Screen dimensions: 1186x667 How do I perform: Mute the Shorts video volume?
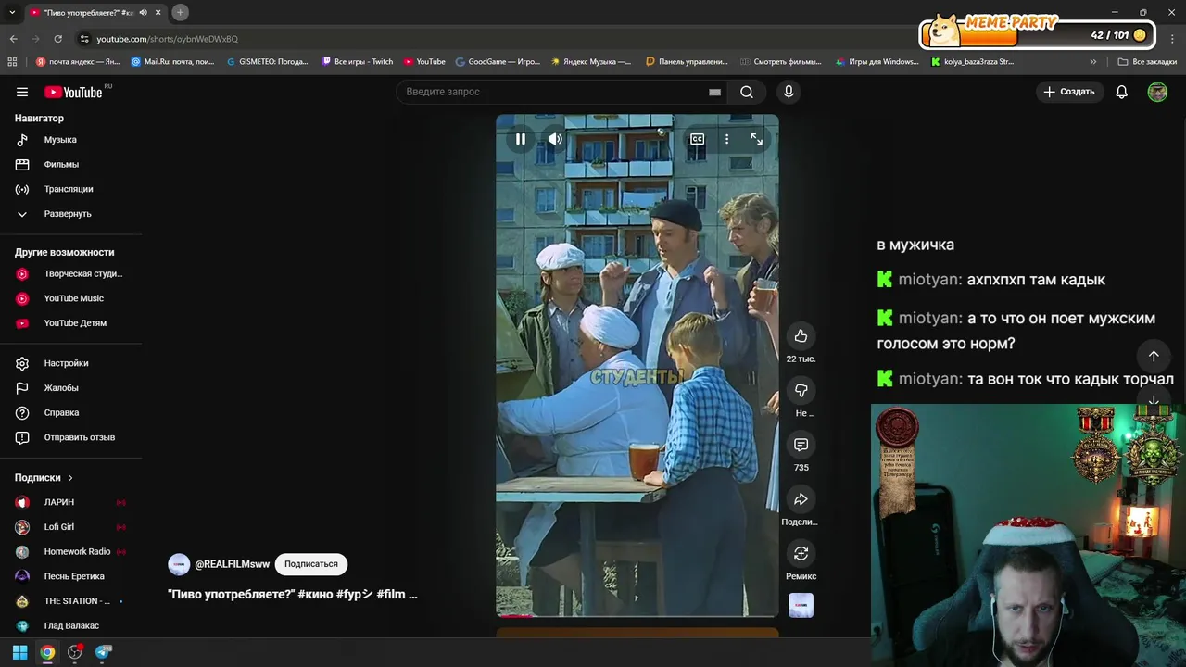(555, 139)
